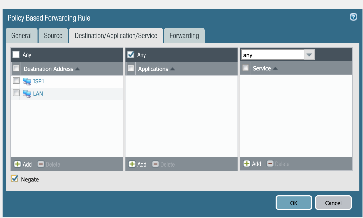Switch to the General tab
This screenshot has width=363, height=218.
22,35
